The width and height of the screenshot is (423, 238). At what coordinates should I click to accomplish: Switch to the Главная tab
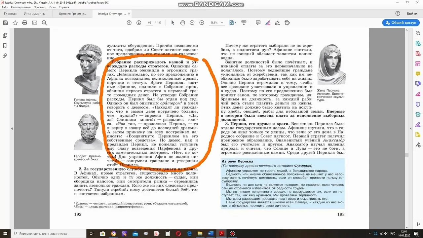[x=10, y=14]
